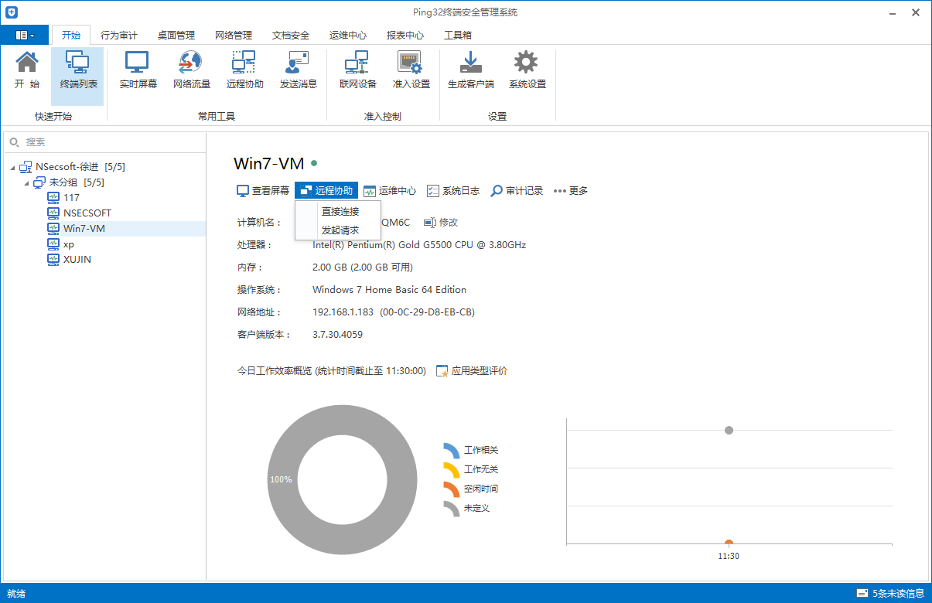The image size is (932, 603).
Task: Choose 发起请求 from the dropdown
Action: (340, 230)
